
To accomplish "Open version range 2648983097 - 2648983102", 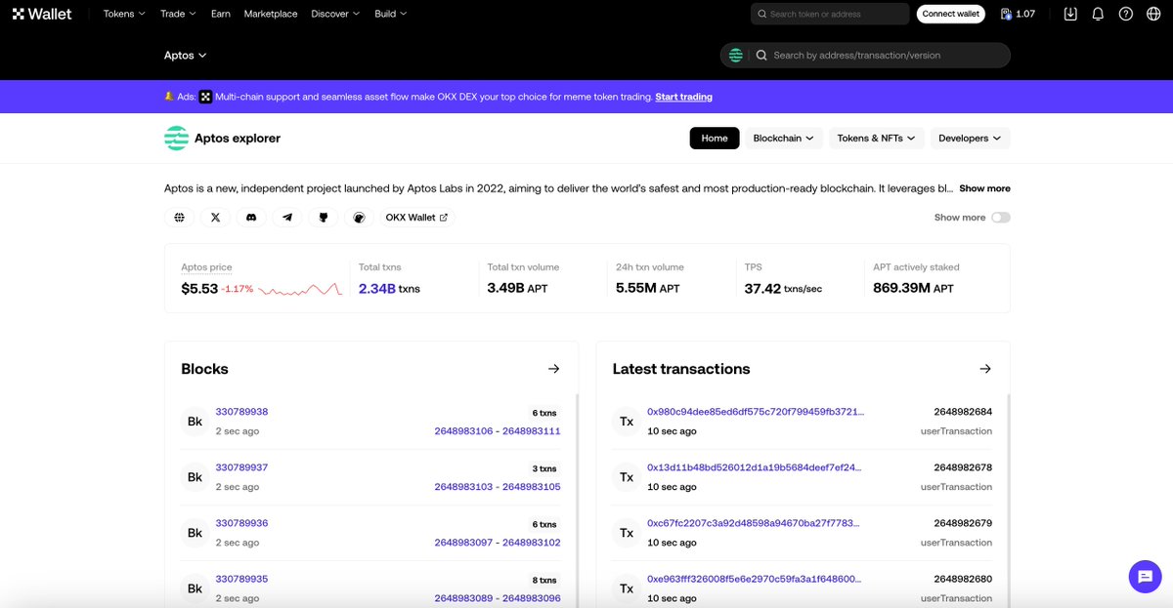I will click(498, 543).
